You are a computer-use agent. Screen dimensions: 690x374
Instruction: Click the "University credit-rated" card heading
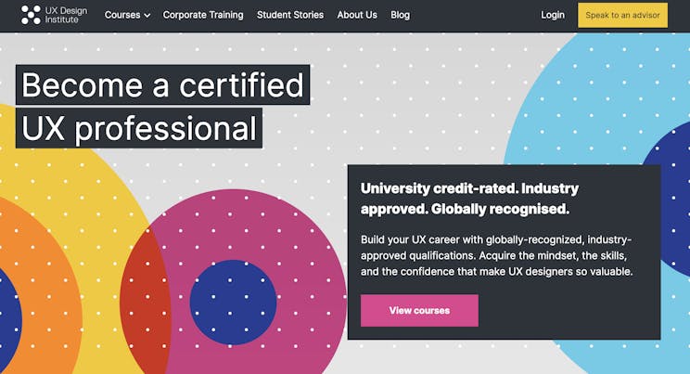469,199
